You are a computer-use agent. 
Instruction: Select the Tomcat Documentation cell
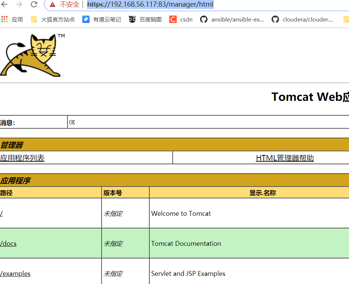pos(249,243)
